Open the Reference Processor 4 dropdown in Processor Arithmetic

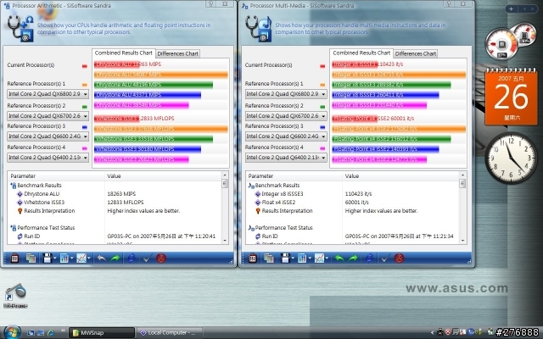(x=48, y=158)
